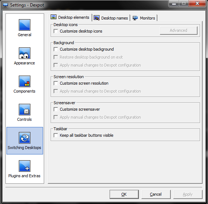208x204 pixels.
Task: Toggle Keep all taskbar buttons visible
Action: point(56,135)
